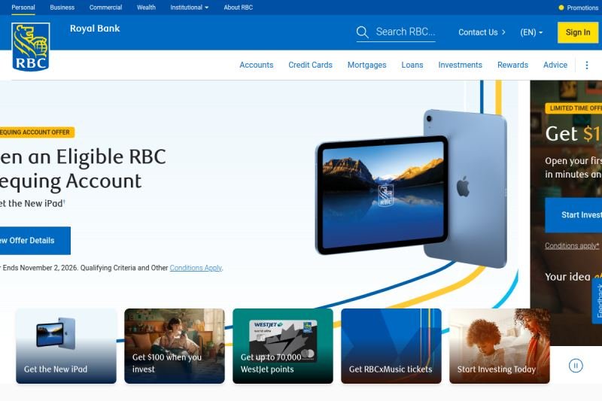The height and width of the screenshot is (401, 602).
Task: Open the Credit Cards menu
Action: [x=310, y=65]
